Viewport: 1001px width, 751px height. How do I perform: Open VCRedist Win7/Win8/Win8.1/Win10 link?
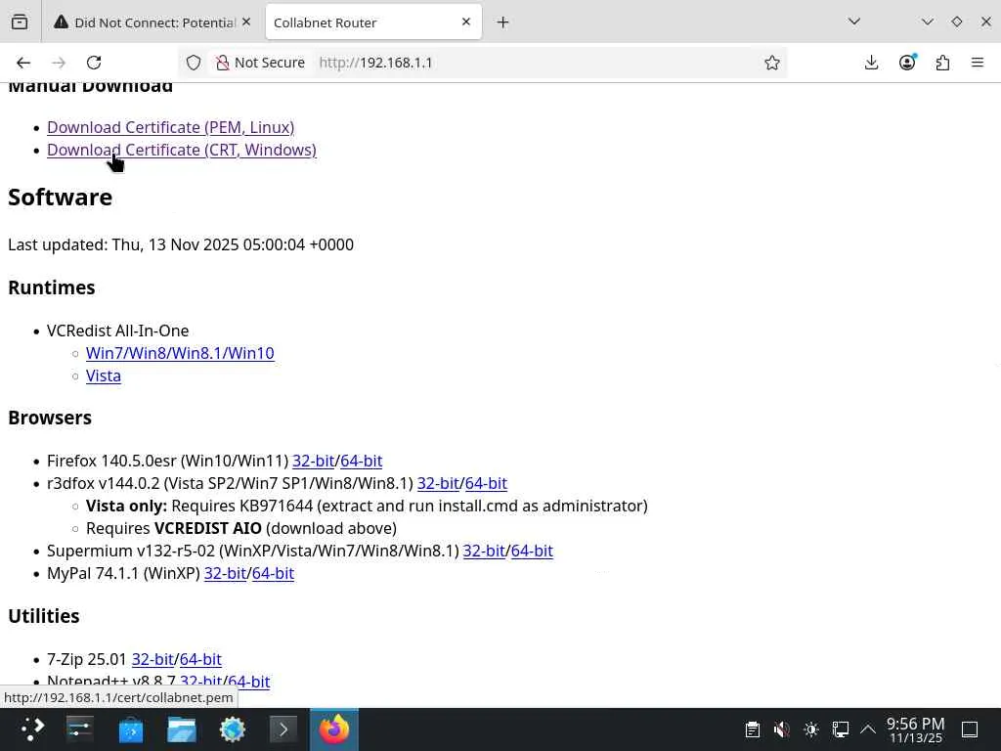(180, 353)
